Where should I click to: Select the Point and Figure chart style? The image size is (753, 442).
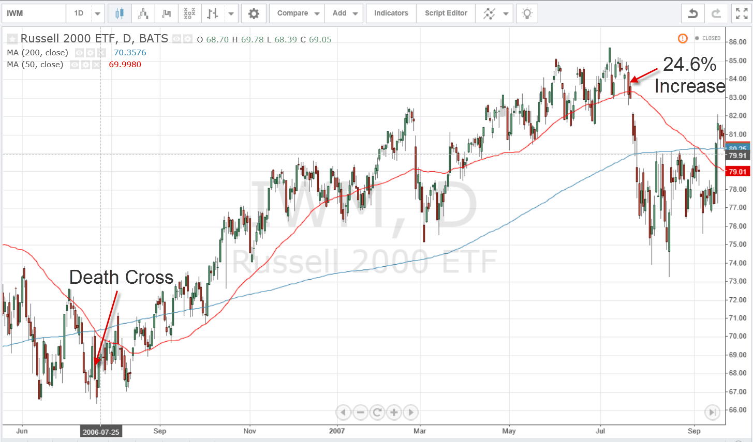point(189,13)
